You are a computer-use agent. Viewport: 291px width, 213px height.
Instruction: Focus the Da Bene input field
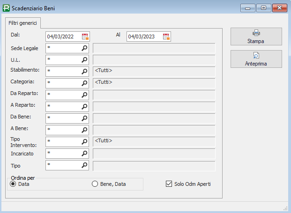(x=63, y=118)
